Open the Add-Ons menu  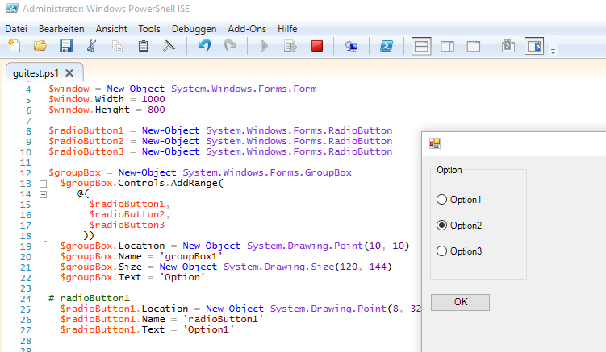(x=246, y=28)
